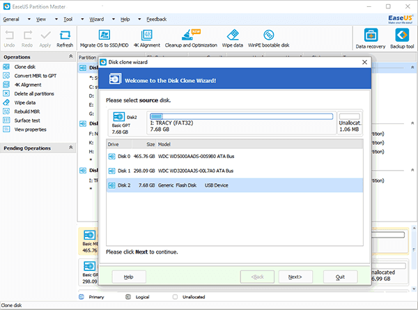Click the Quit button
This screenshot has height=310, width=418.
pos(340,277)
